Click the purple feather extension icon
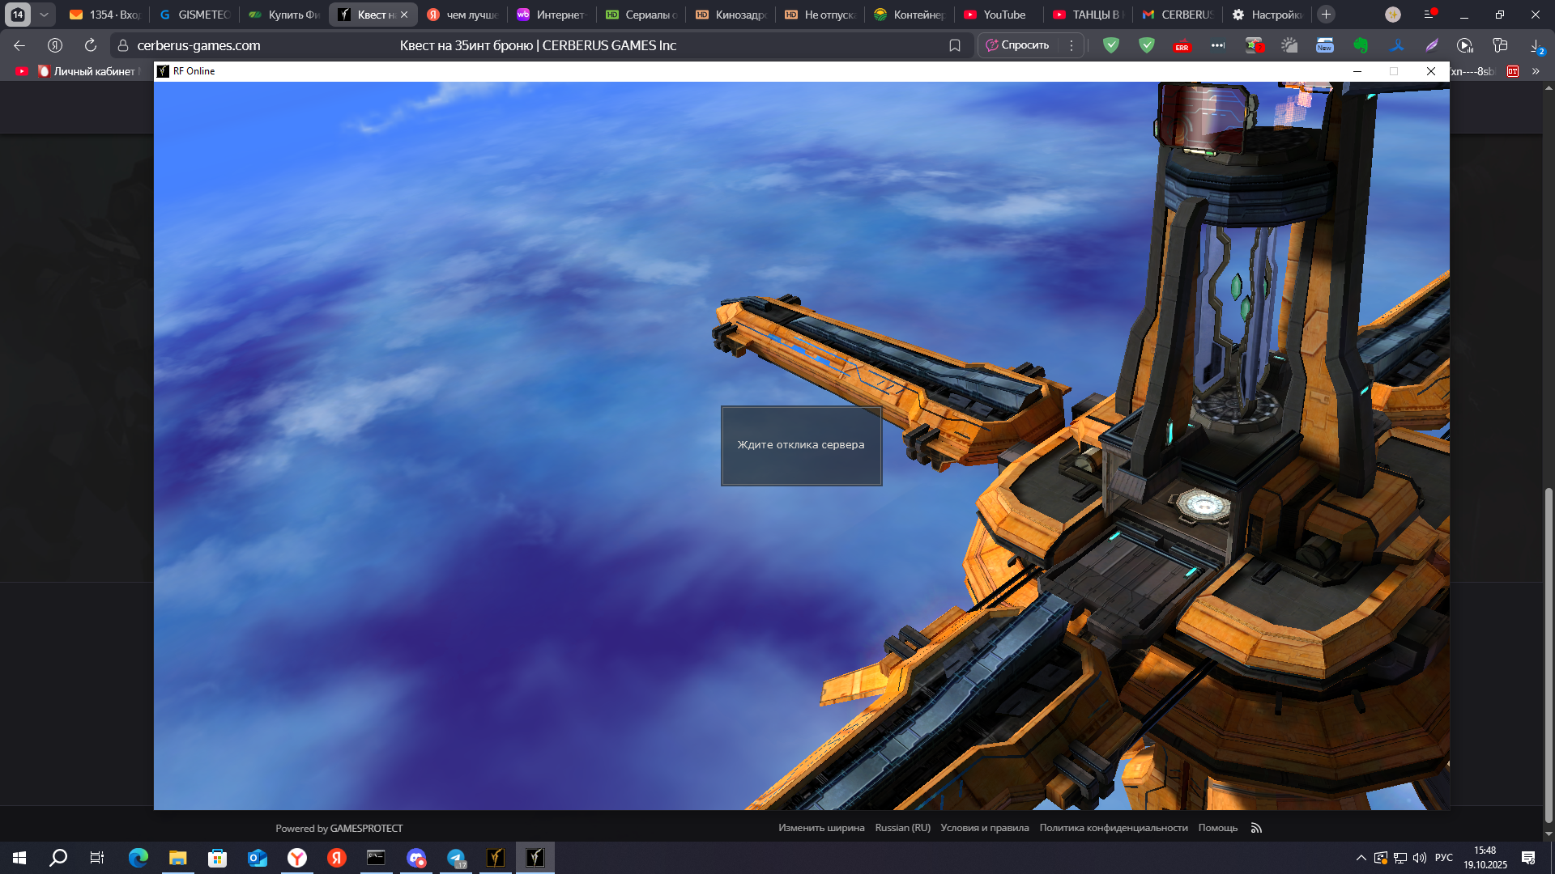1555x874 pixels. click(1432, 46)
